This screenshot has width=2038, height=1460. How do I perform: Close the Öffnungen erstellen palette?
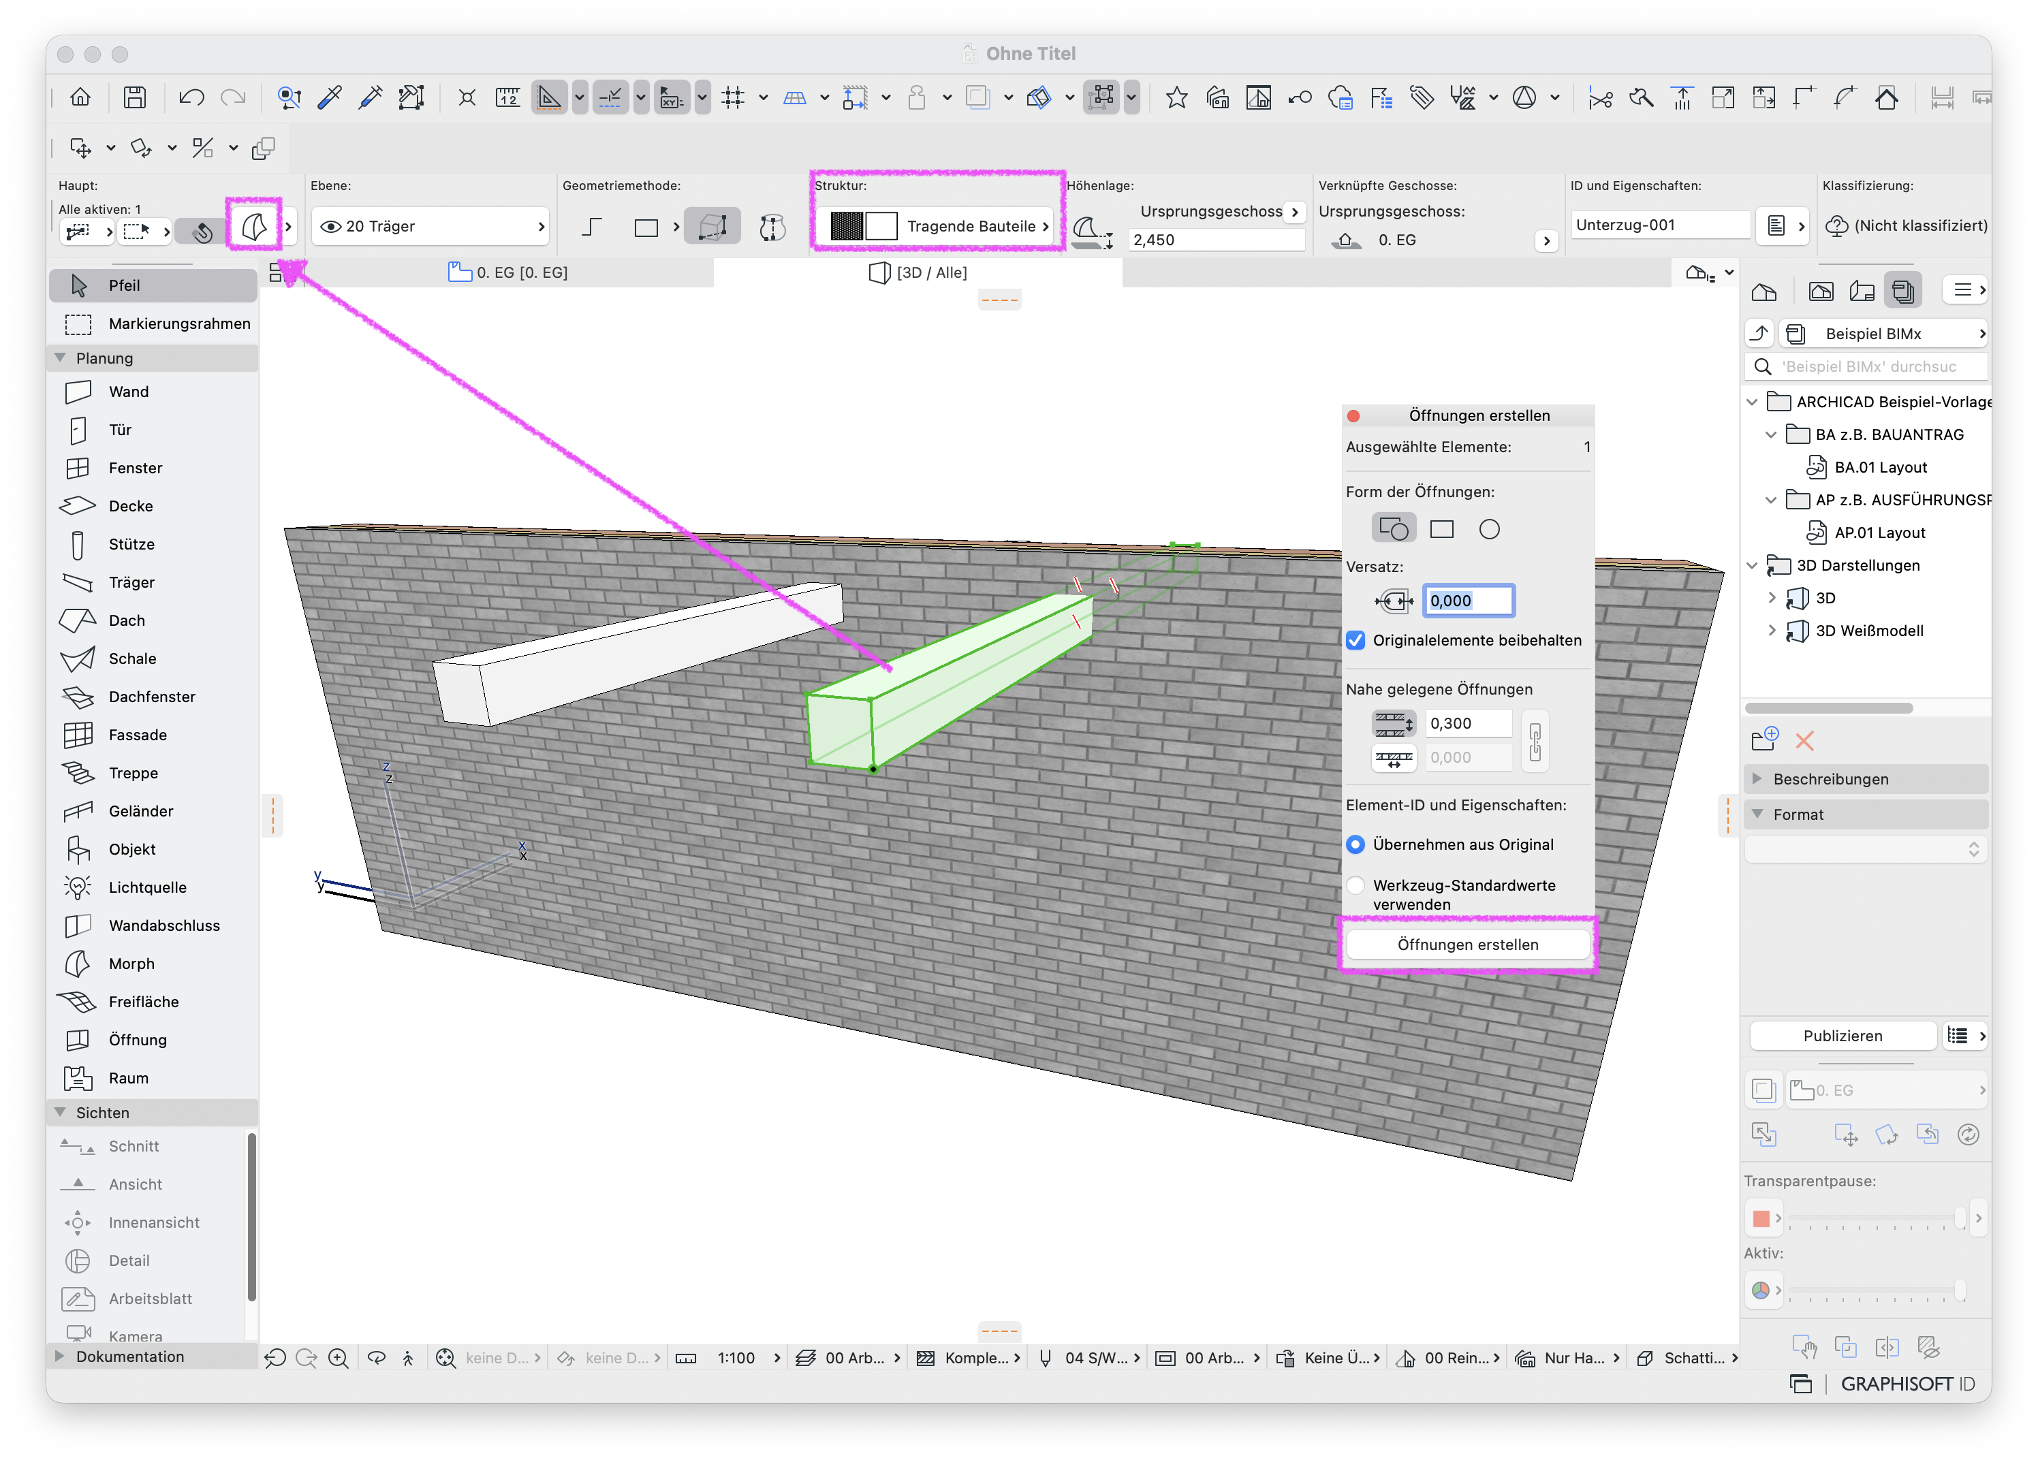coord(1352,416)
